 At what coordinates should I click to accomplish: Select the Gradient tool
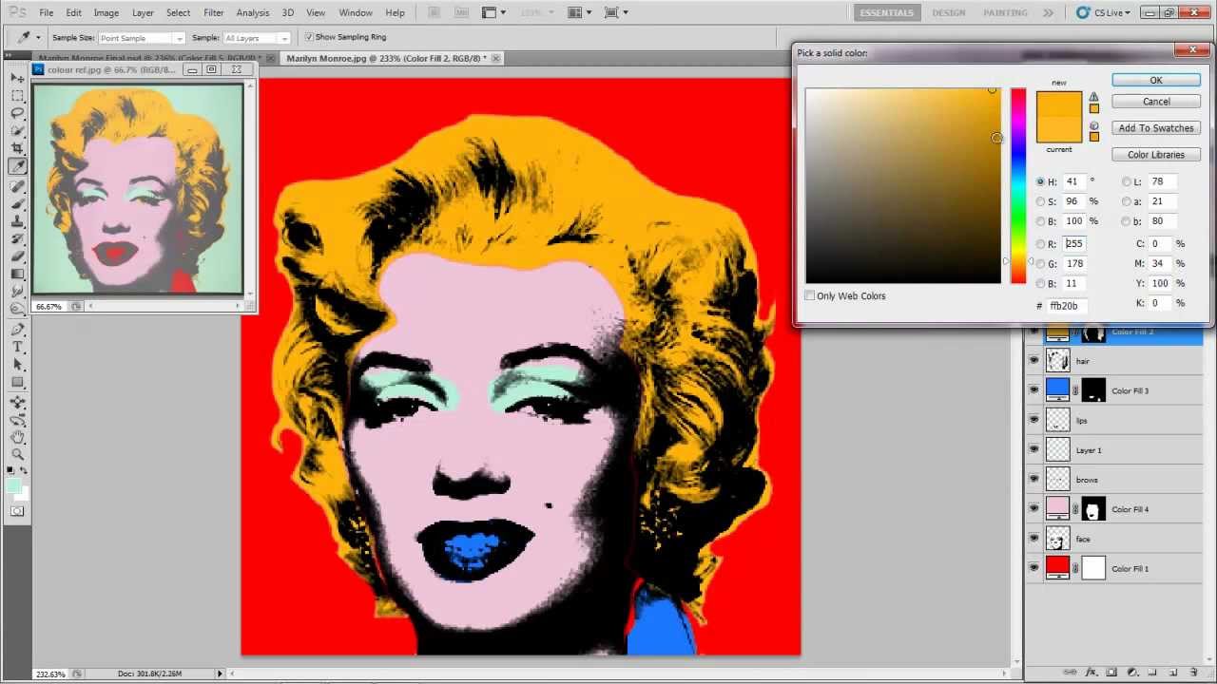click(x=18, y=274)
